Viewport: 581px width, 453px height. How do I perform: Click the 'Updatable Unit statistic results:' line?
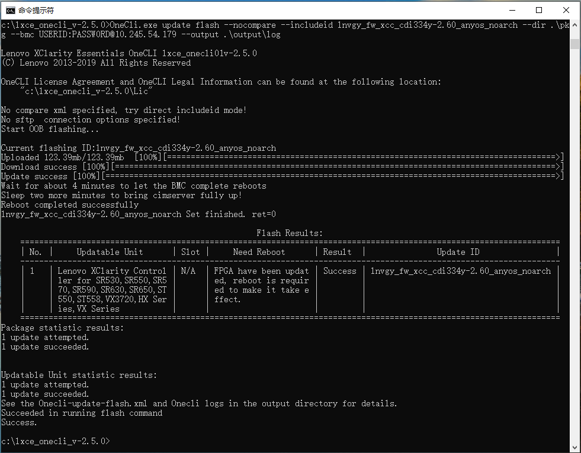point(79,376)
